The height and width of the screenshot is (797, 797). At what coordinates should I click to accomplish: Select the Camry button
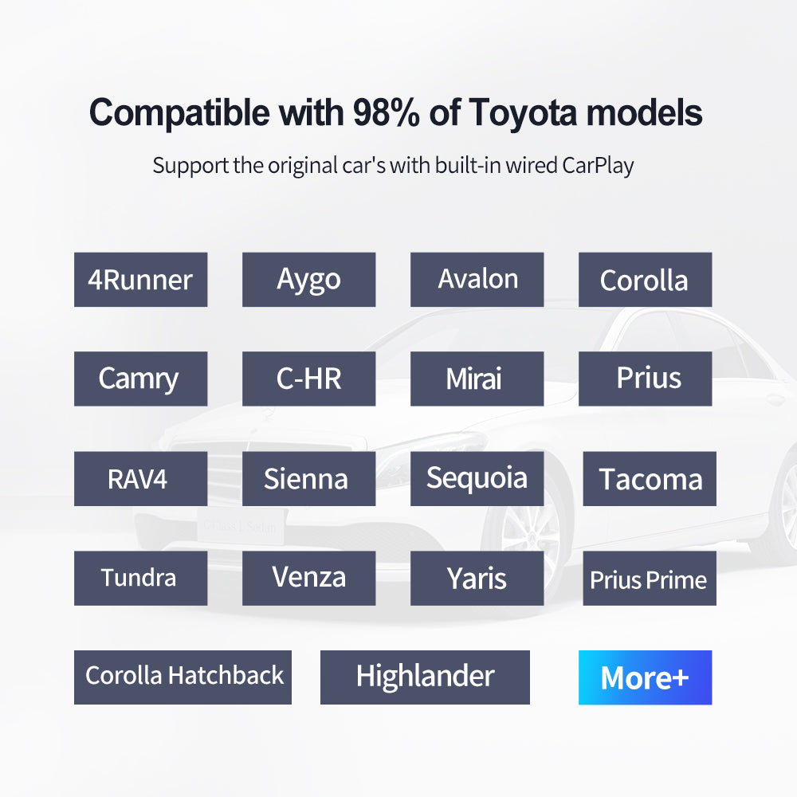pyautogui.click(x=140, y=379)
